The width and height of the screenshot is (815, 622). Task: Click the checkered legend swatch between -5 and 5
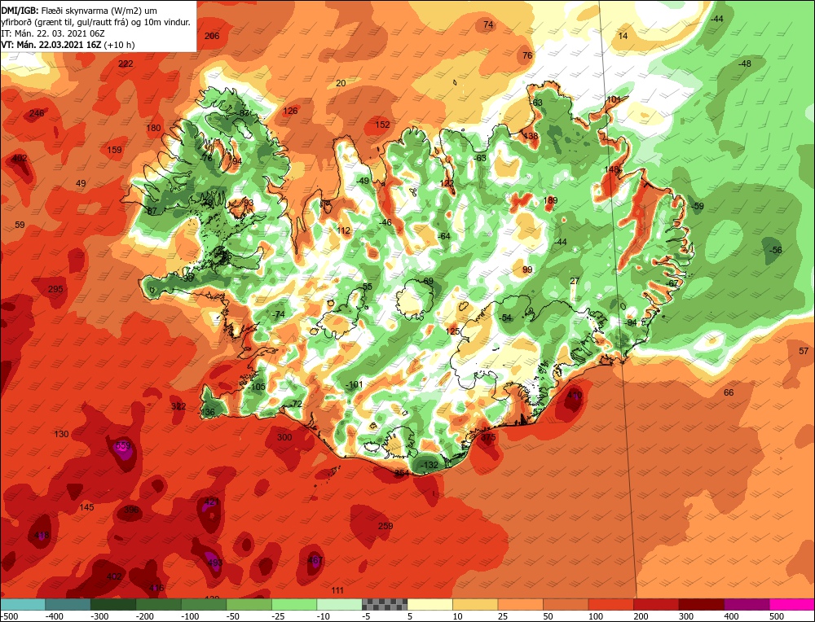(x=385, y=604)
